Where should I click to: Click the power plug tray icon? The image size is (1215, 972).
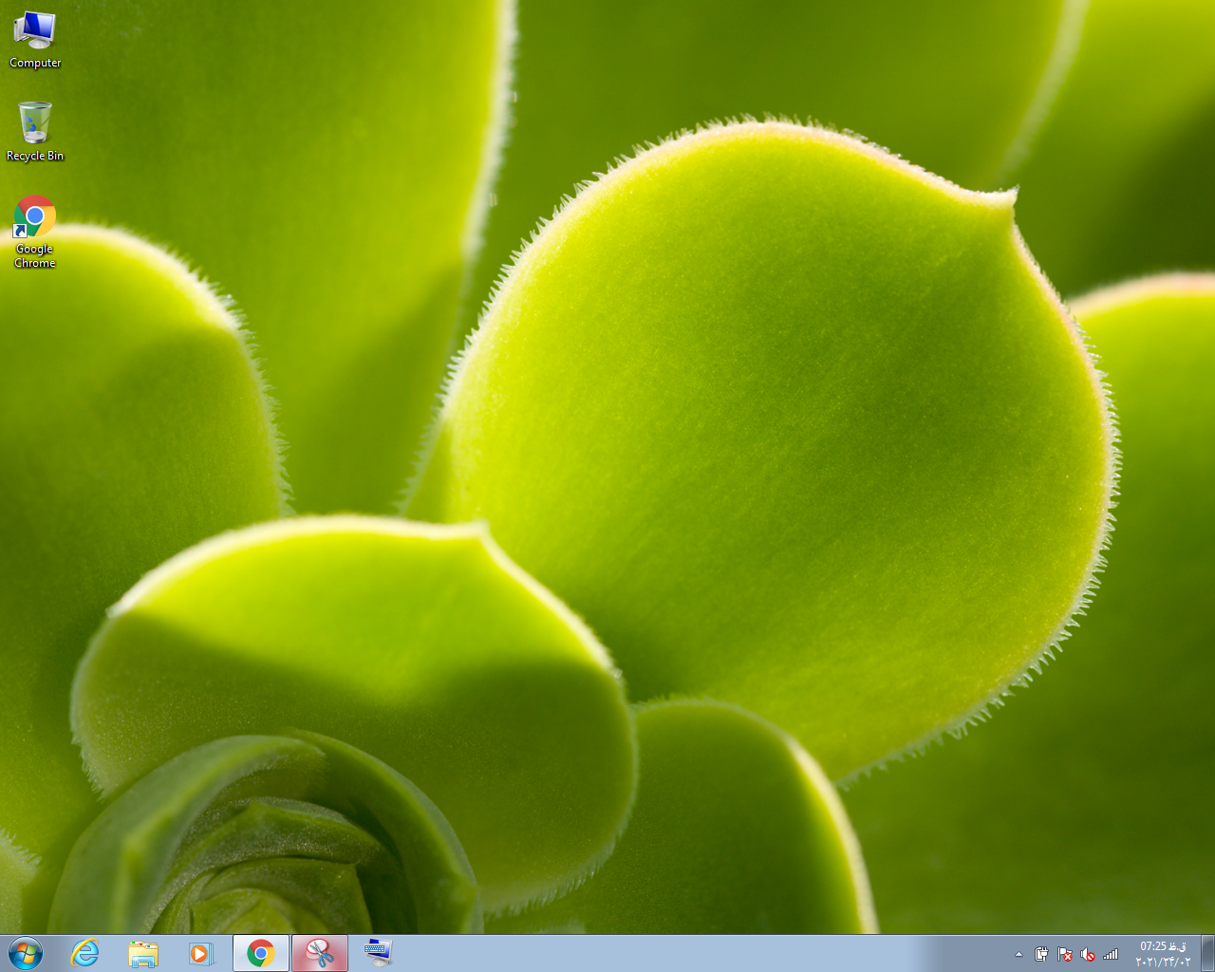[x=1041, y=954]
